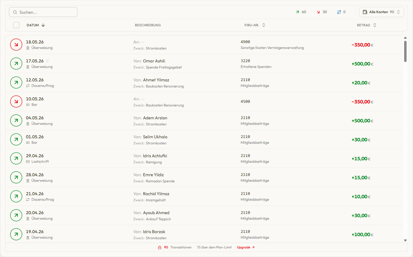Click the magnifier icon in the search field
This screenshot has width=413, height=257.
pyautogui.click(x=15, y=12)
